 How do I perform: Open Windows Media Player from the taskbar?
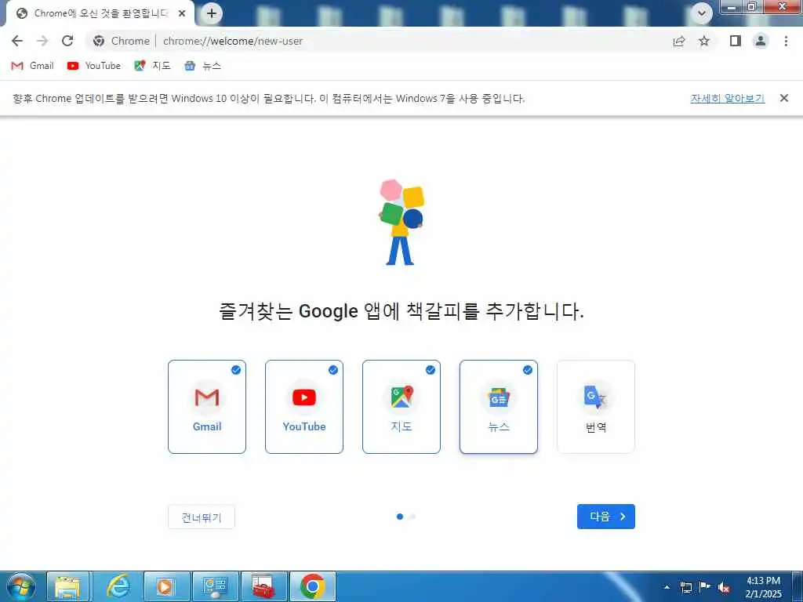tap(166, 586)
